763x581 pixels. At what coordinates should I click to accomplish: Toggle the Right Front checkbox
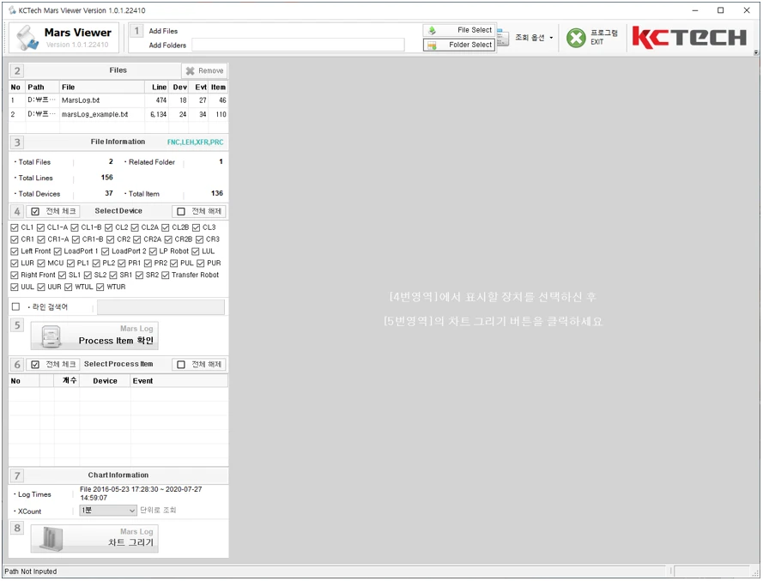click(15, 275)
